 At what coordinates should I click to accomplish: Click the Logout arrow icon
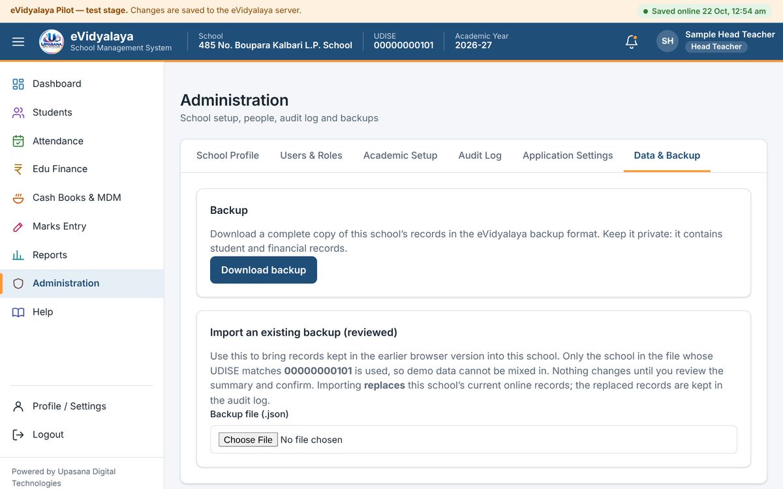(x=18, y=435)
